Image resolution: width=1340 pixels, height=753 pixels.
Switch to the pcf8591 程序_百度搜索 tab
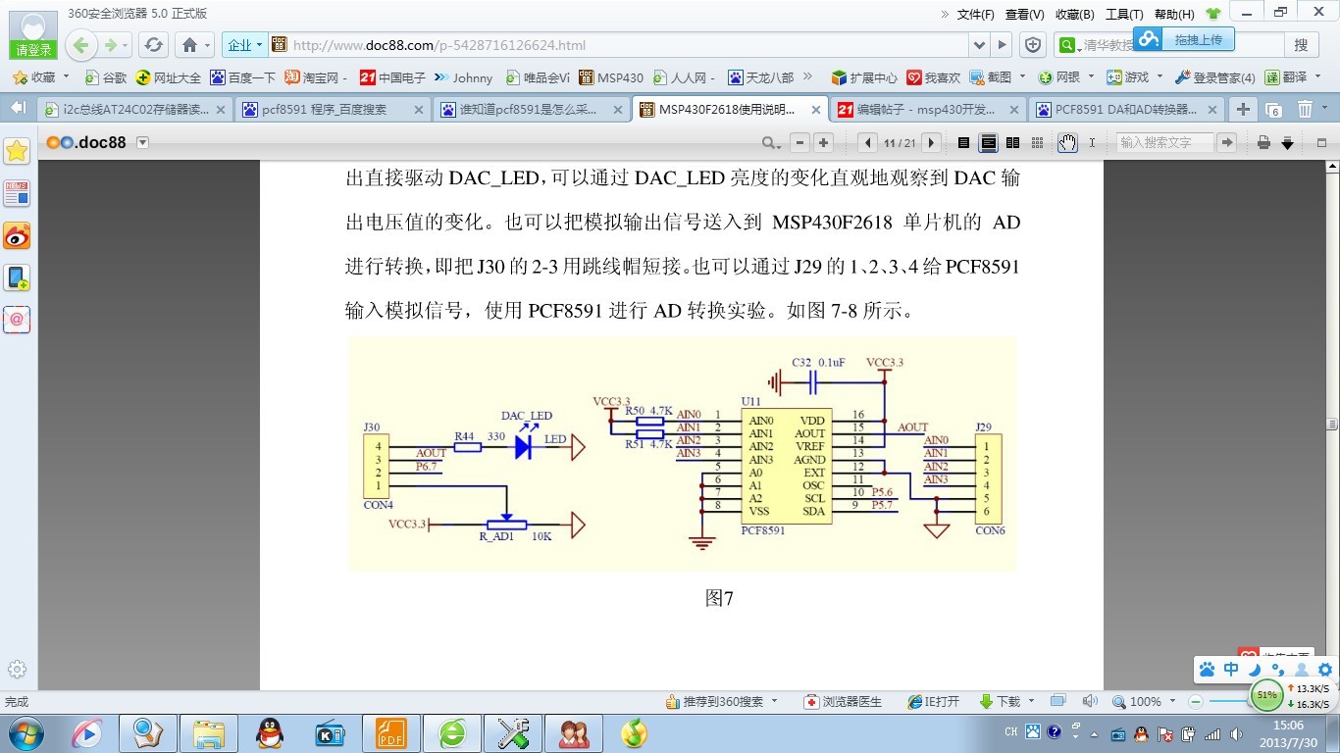[334, 110]
